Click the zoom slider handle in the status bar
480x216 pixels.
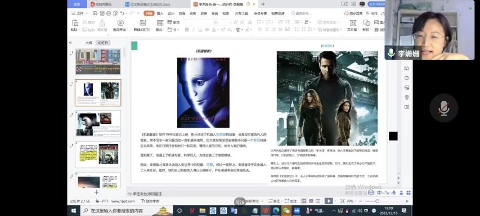point(378,201)
